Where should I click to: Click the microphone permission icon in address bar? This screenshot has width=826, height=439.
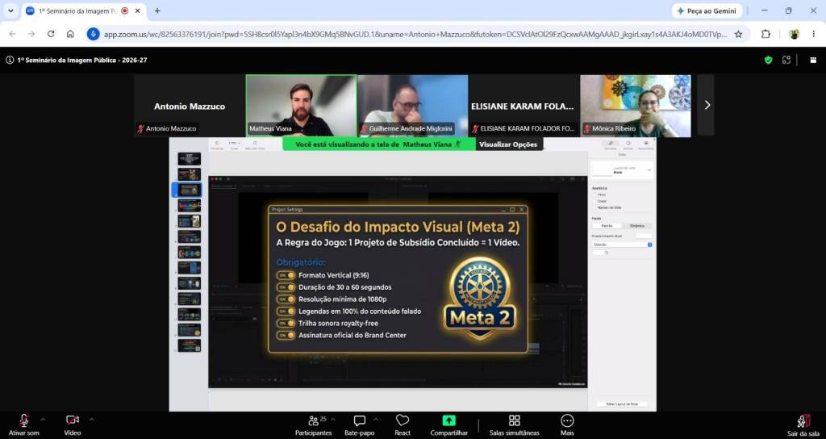pyautogui.click(x=94, y=34)
